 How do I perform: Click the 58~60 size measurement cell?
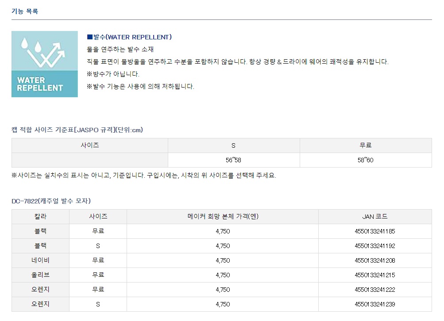click(x=365, y=160)
